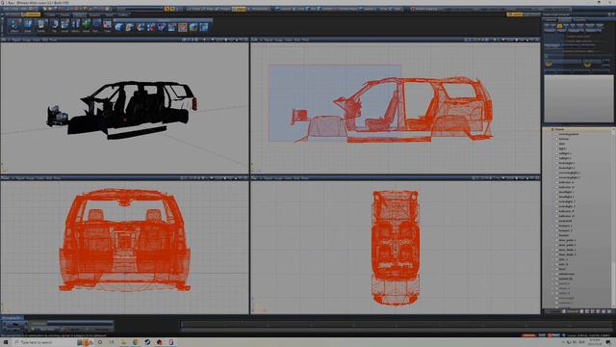Screen dimensions: 616x347
Task: Select bumper_f in hierarchy tree
Action: (565, 226)
